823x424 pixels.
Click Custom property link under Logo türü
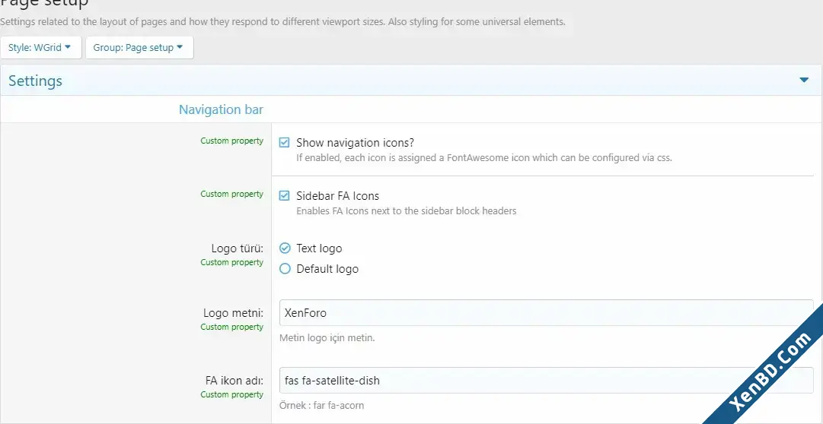click(x=231, y=262)
